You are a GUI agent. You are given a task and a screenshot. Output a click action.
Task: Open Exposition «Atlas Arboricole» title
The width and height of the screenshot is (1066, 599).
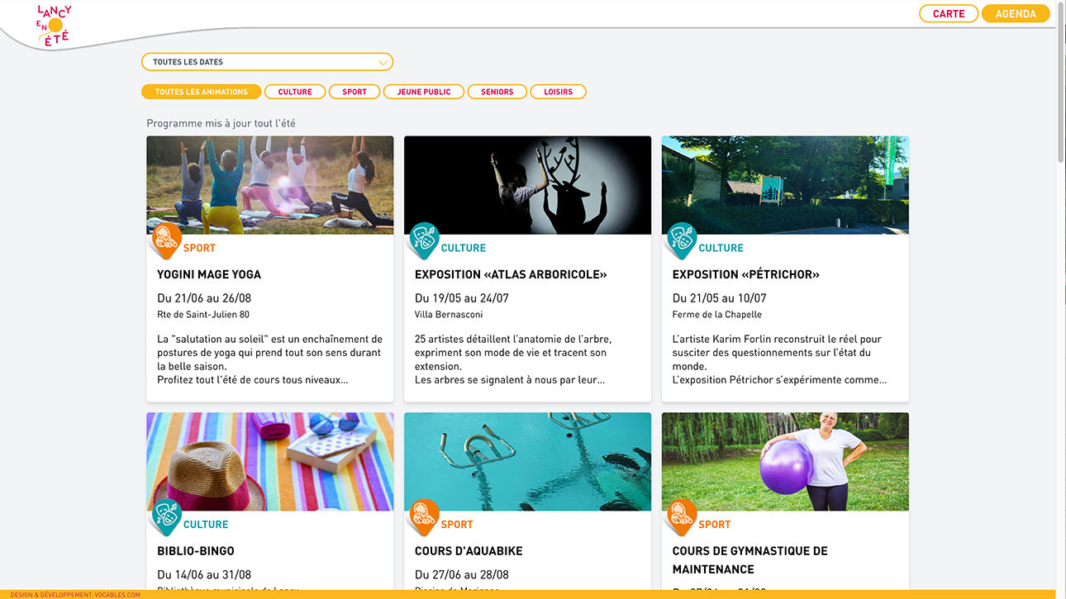click(511, 274)
